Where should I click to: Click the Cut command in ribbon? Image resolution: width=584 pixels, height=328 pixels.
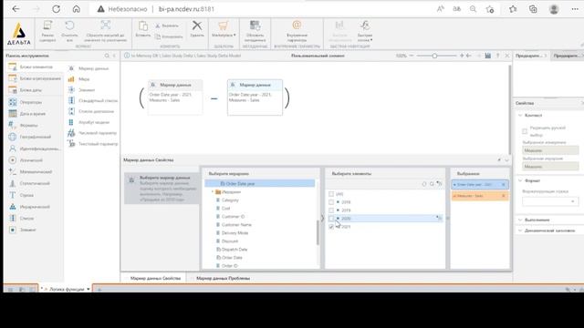click(x=166, y=26)
